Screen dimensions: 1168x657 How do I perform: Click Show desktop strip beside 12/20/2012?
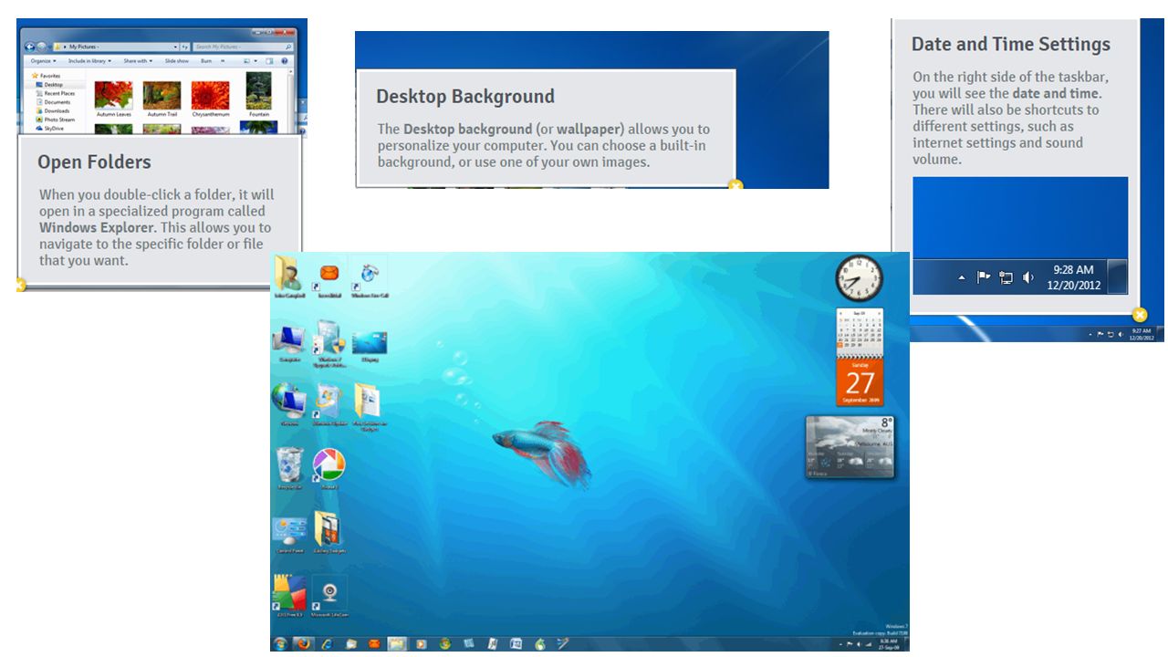pyautogui.click(x=1117, y=277)
